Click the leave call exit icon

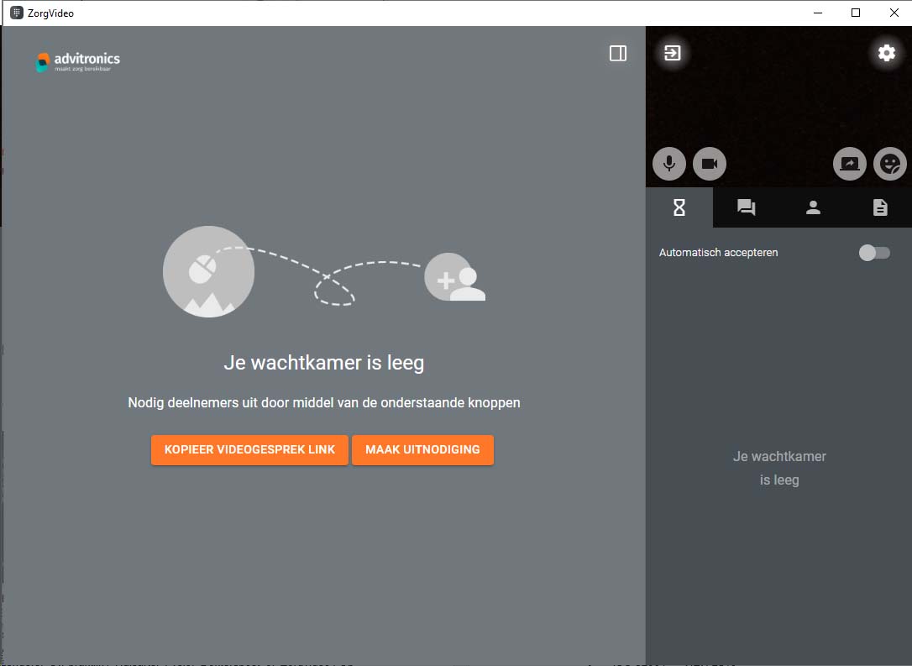673,54
